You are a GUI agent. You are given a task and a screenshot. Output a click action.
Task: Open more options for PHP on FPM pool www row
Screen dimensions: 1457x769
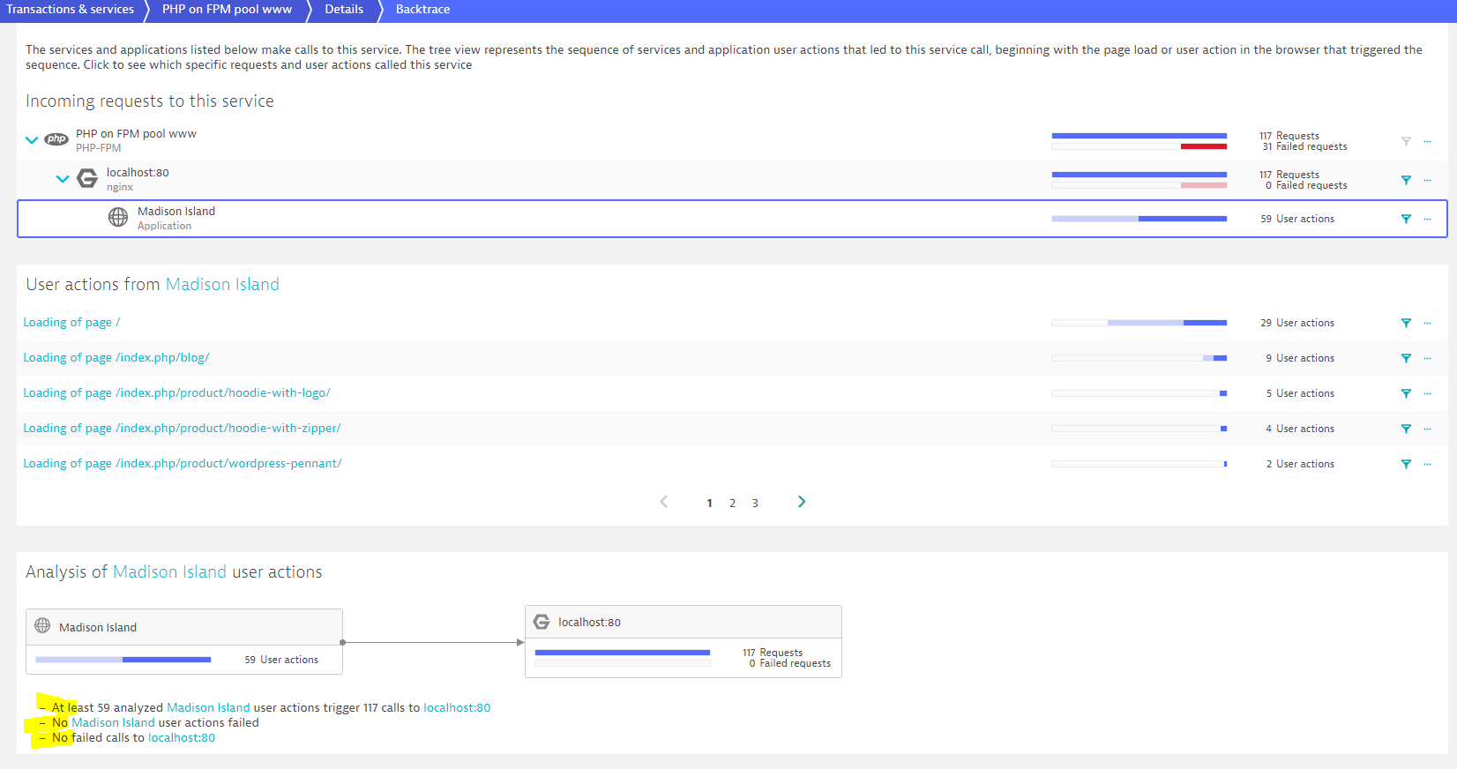(x=1427, y=141)
